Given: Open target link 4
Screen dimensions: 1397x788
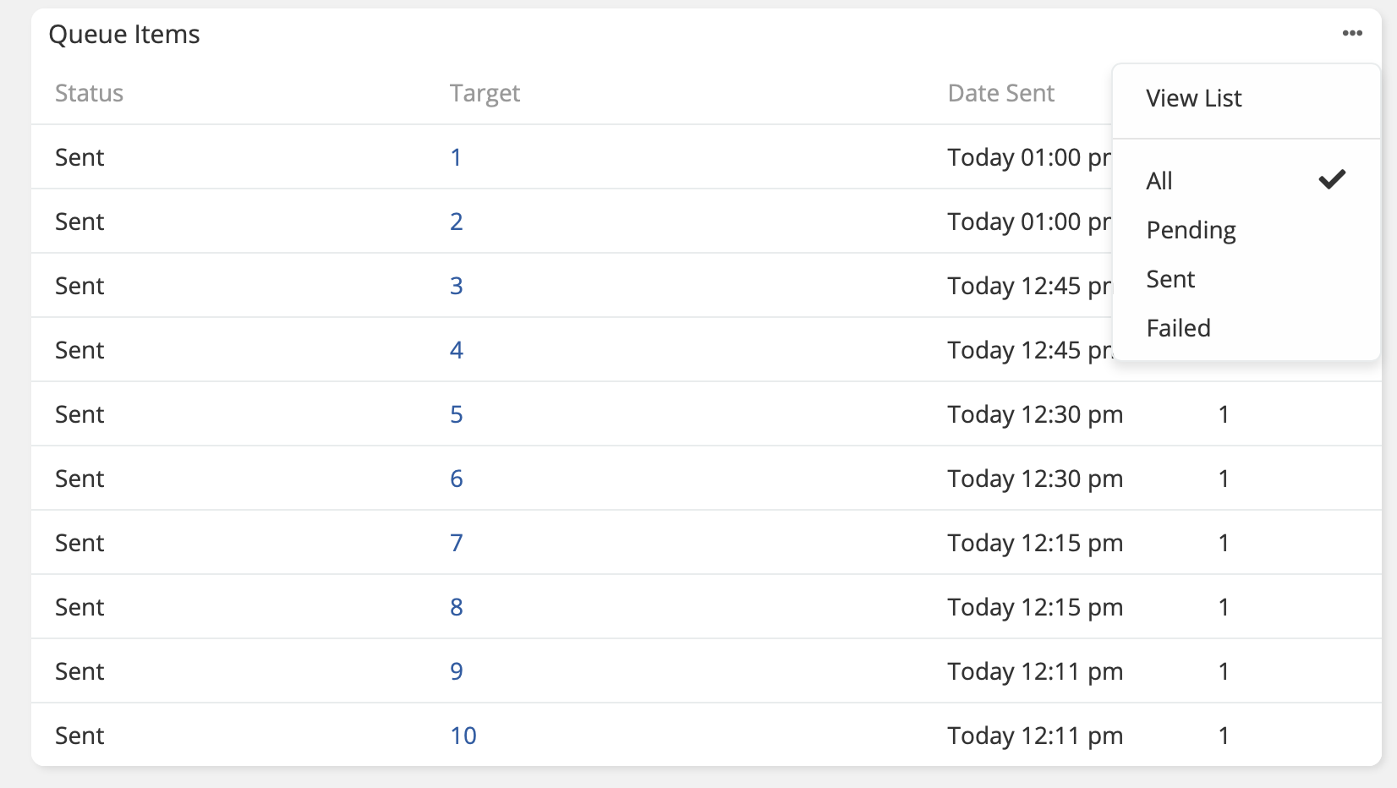Looking at the screenshot, I should coord(456,350).
